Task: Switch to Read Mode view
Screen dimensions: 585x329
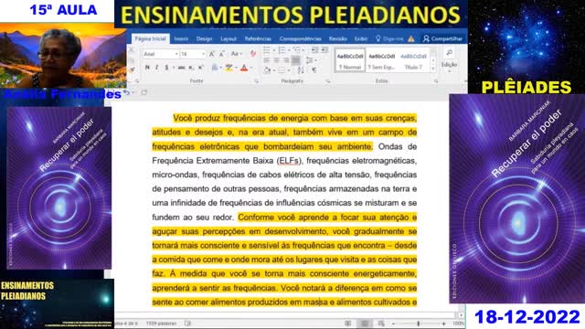Action: (x=347, y=324)
